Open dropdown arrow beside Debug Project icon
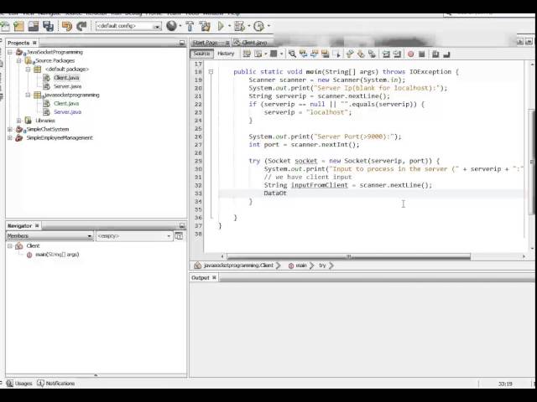537x402 pixels. pyautogui.click(x=248, y=26)
